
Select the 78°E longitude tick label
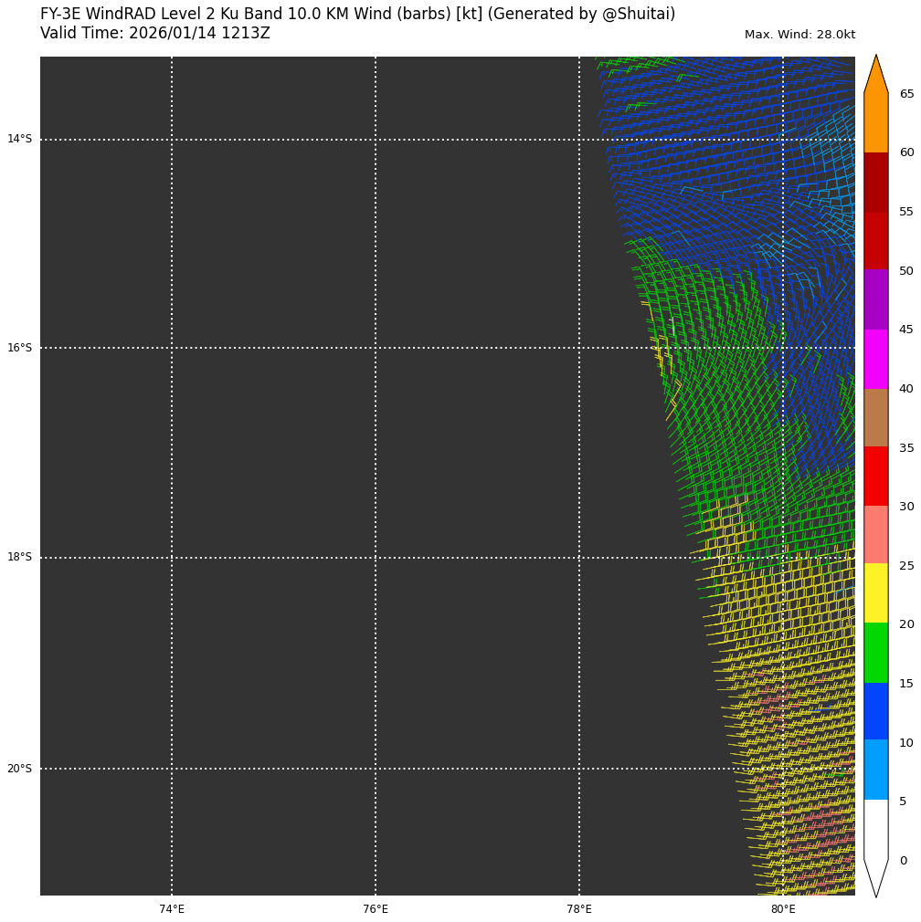pos(579,909)
